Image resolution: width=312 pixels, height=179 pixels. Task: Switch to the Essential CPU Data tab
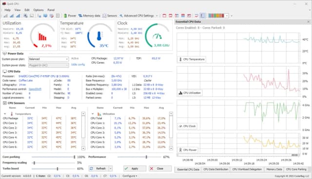pos(188,169)
